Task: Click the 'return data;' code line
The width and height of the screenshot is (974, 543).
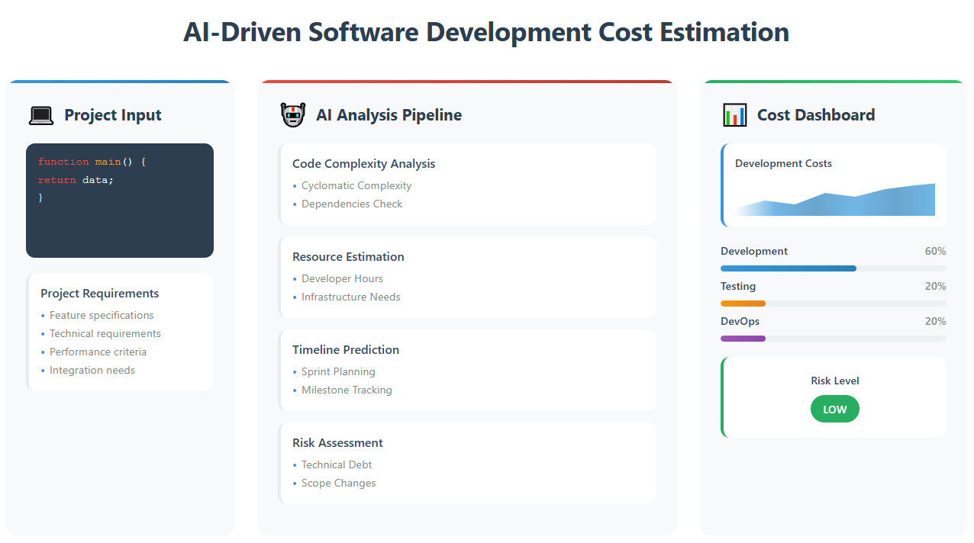Action: pos(76,180)
